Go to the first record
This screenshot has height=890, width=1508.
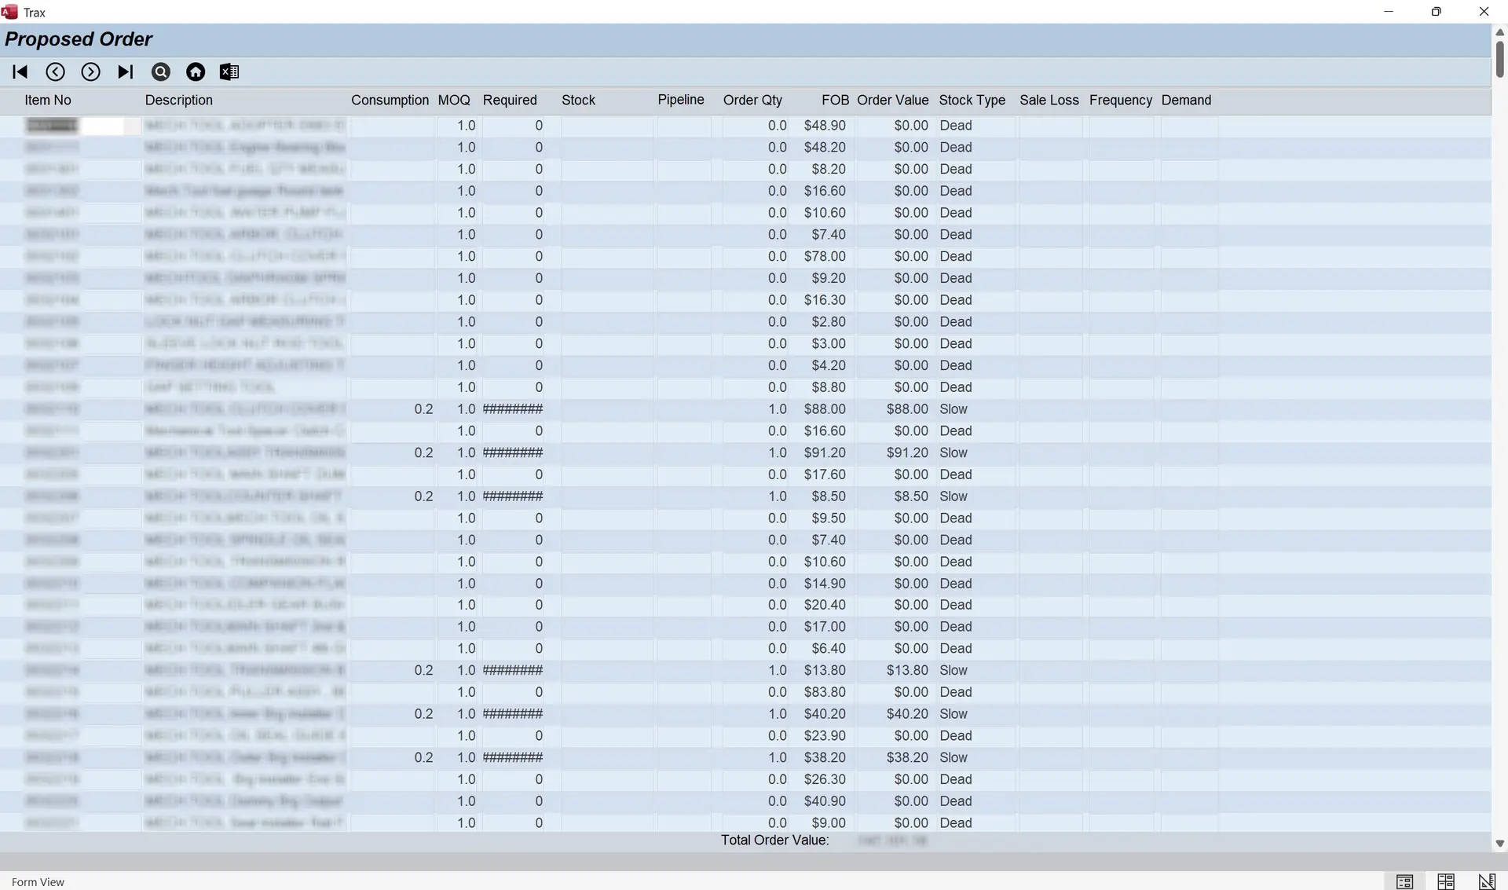[x=20, y=72]
